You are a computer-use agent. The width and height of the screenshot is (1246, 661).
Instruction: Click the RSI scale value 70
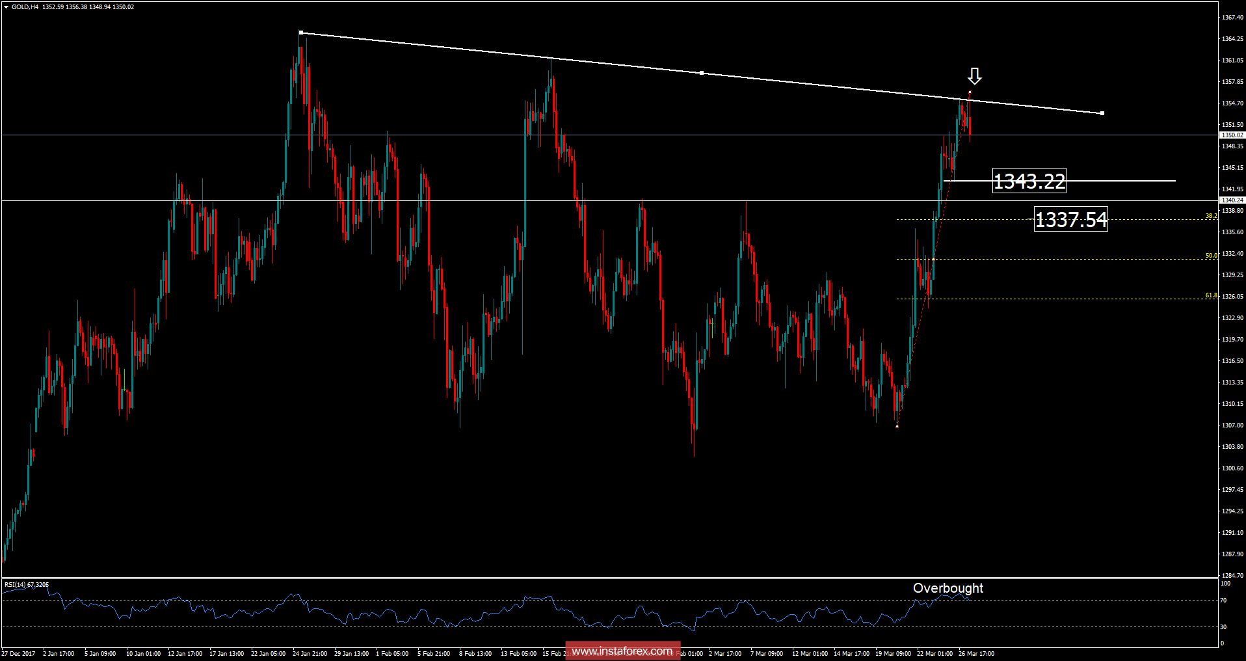1223,600
